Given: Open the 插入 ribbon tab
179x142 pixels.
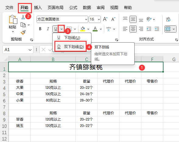Looking at the screenshot, I should (38, 8).
